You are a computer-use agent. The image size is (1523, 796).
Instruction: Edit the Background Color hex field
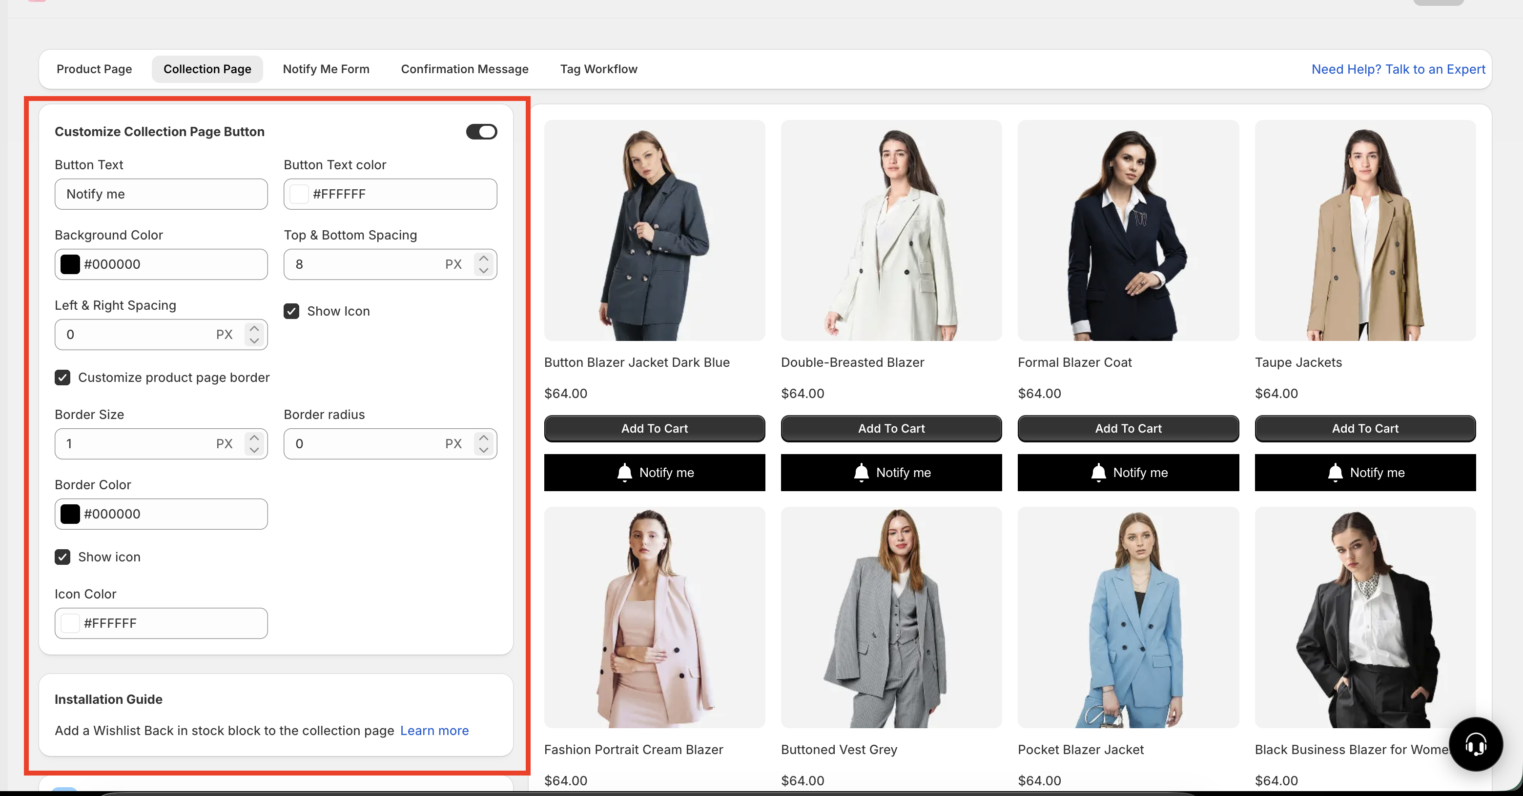coord(162,264)
